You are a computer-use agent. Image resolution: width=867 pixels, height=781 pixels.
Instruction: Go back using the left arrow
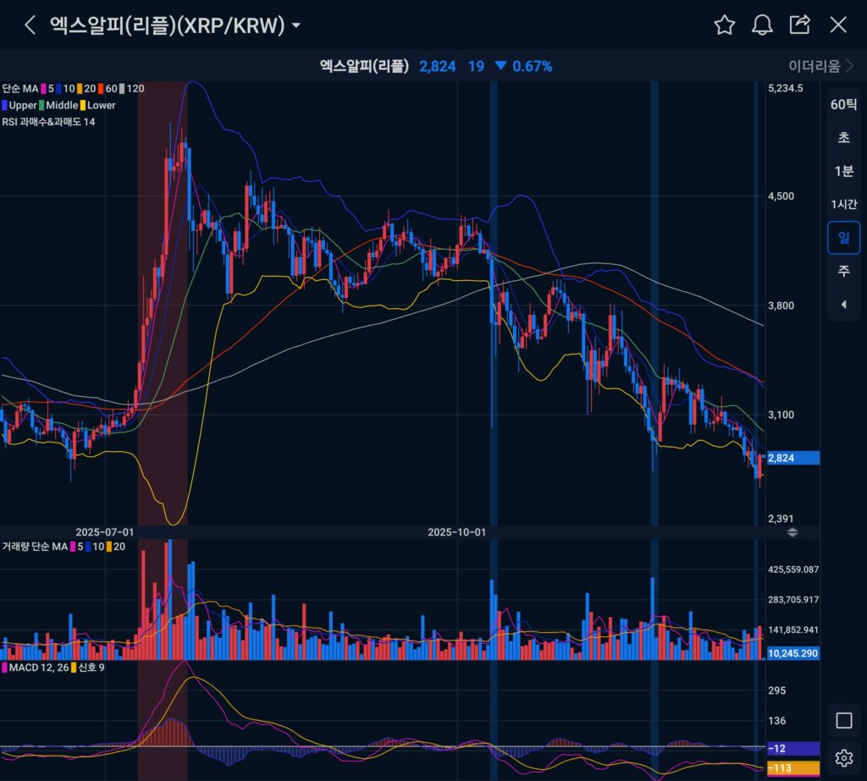point(30,25)
